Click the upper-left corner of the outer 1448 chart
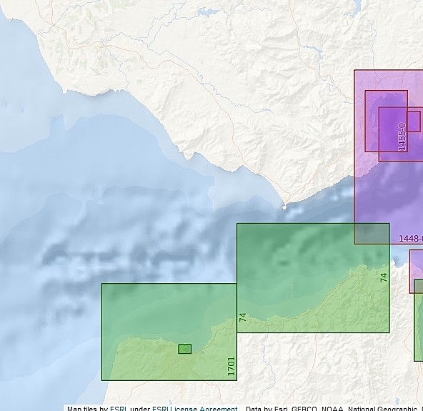 [x=354, y=70]
